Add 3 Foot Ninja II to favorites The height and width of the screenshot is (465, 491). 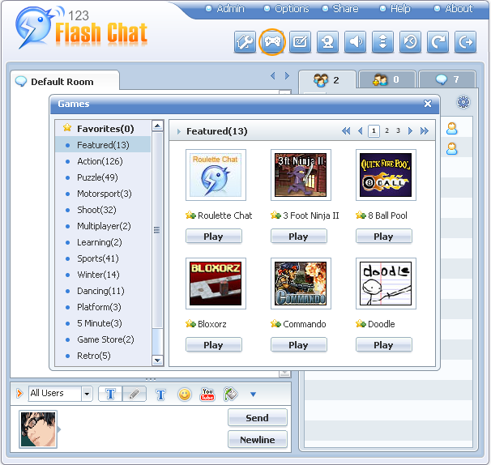(x=275, y=215)
